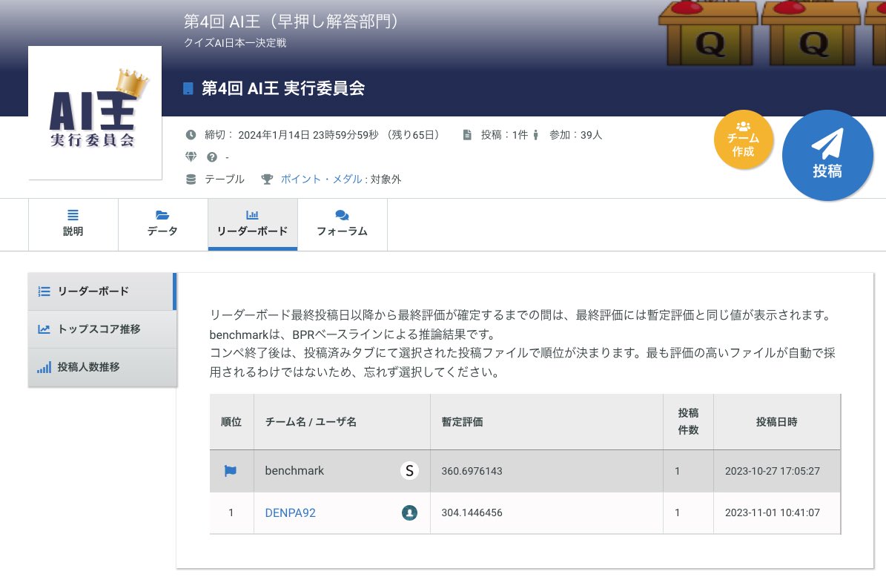Open the DENPA92 user profile link
The height and width of the screenshot is (577, 886).
point(289,512)
